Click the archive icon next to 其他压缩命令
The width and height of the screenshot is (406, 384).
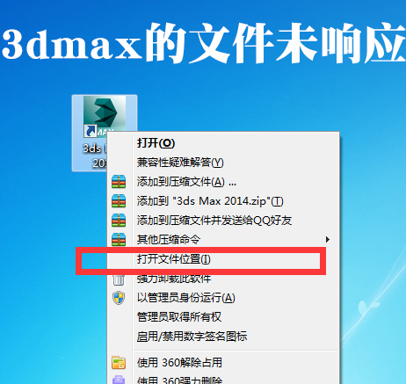[x=119, y=240]
